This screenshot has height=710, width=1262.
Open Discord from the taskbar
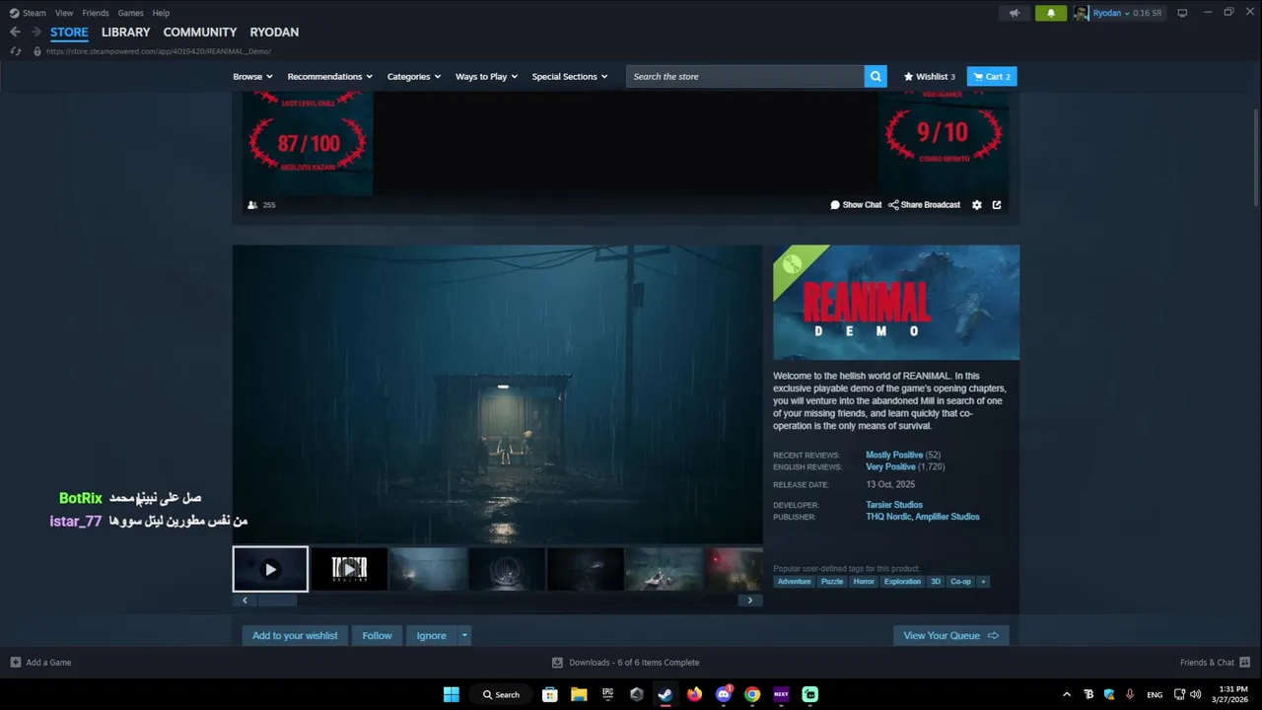pos(724,694)
